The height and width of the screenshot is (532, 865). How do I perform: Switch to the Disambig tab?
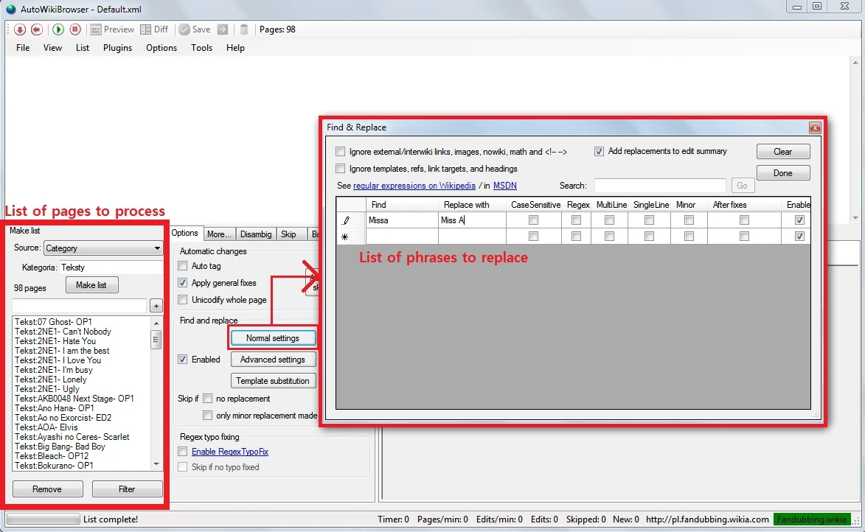pyautogui.click(x=256, y=234)
